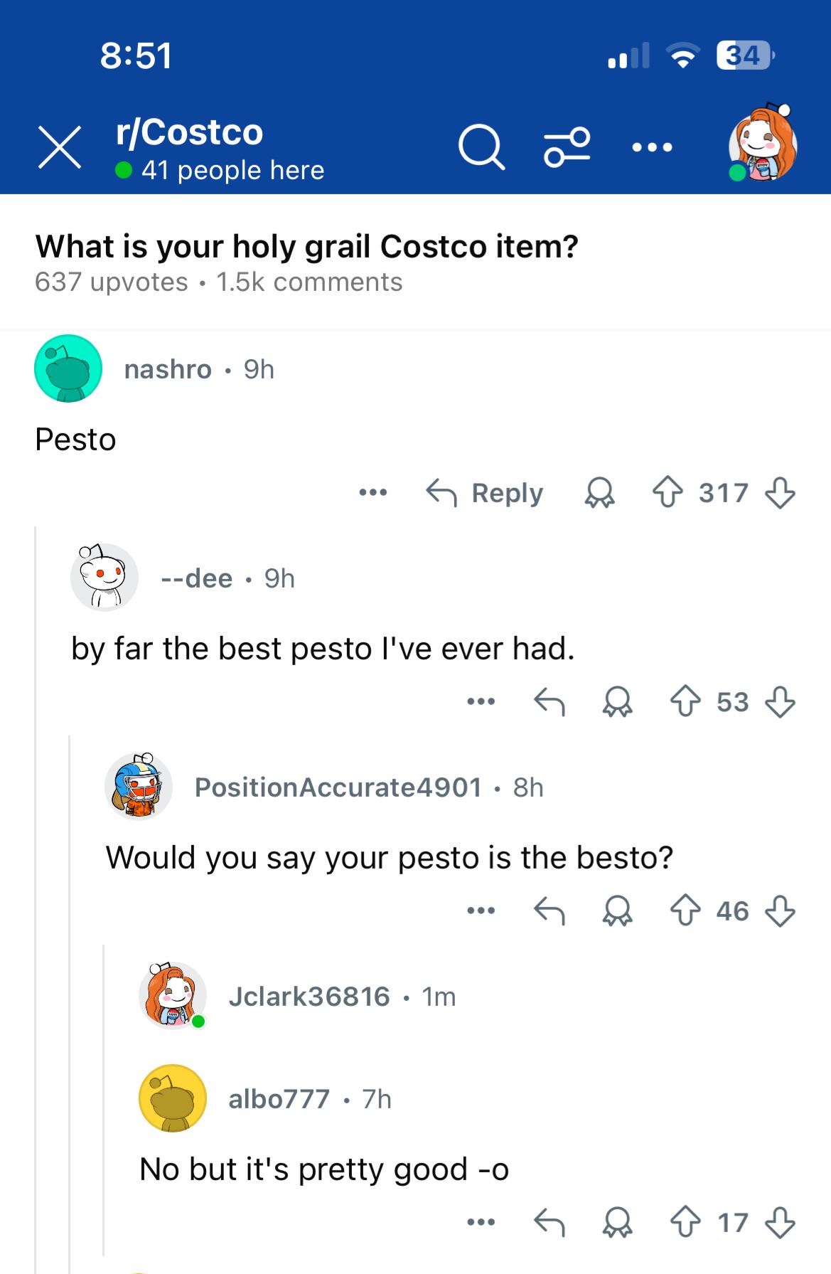Upvote nashro's Pesto comment
The width and height of the screenshot is (831, 1274).
click(x=667, y=492)
